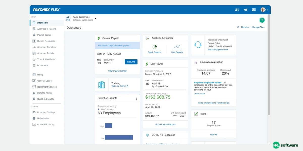Click the Benefits Admin gear icon
The image size is (303, 151).
34,93
